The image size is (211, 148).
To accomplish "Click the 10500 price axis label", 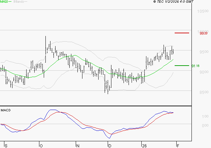I will coord(203,11).
